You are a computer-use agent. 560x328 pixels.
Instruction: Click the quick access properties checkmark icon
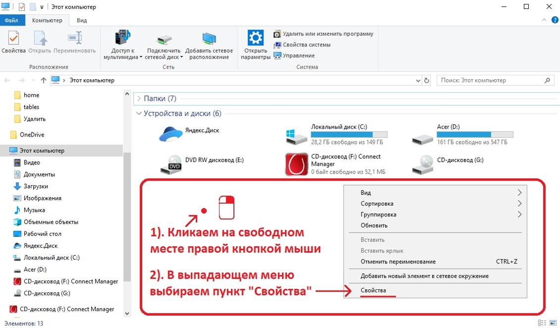coord(21,7)
